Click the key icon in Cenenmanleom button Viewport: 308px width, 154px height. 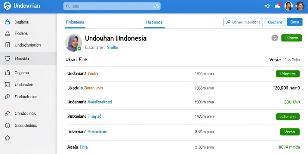coord(228,22)
